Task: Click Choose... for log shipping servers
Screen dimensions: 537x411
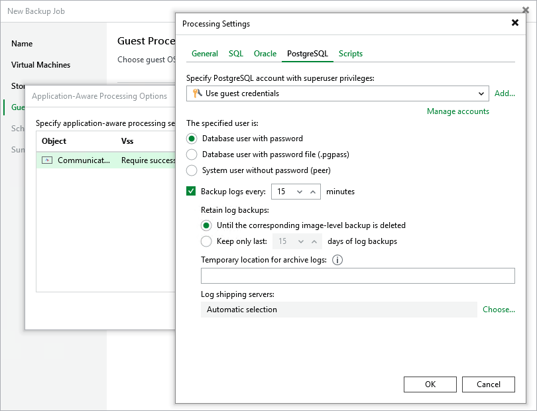Action: [x=499, y=310]
